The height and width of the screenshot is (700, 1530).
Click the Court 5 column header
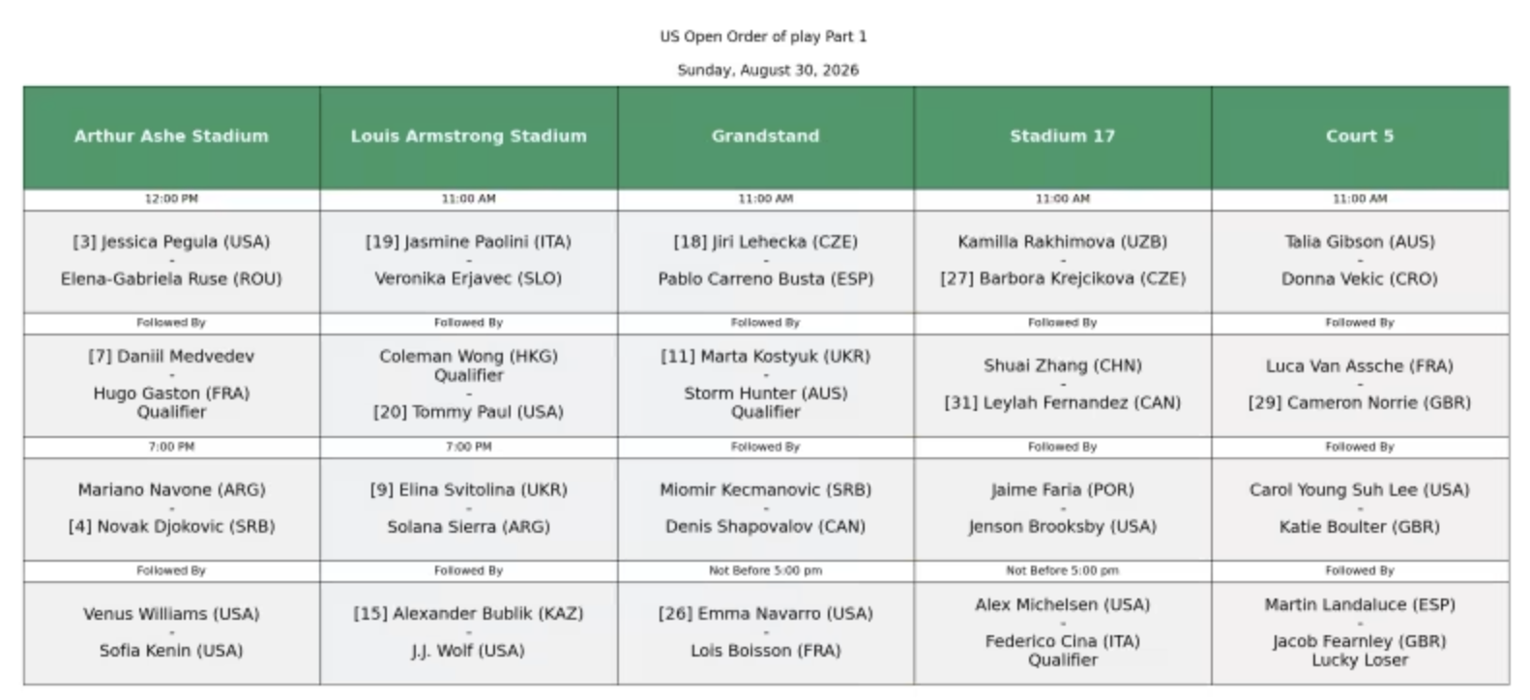tap(1360, 137)
